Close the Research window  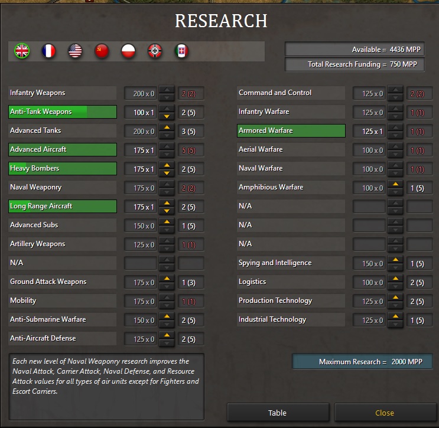(385, 413)
